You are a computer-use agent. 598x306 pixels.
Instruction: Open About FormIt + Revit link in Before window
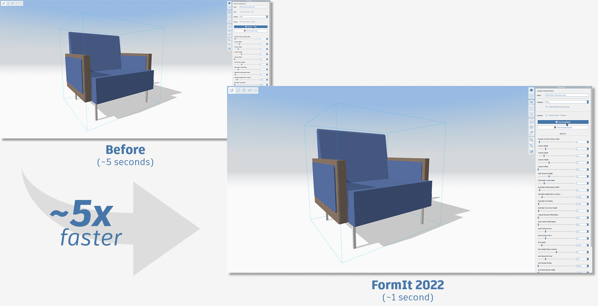click(248, 12)
